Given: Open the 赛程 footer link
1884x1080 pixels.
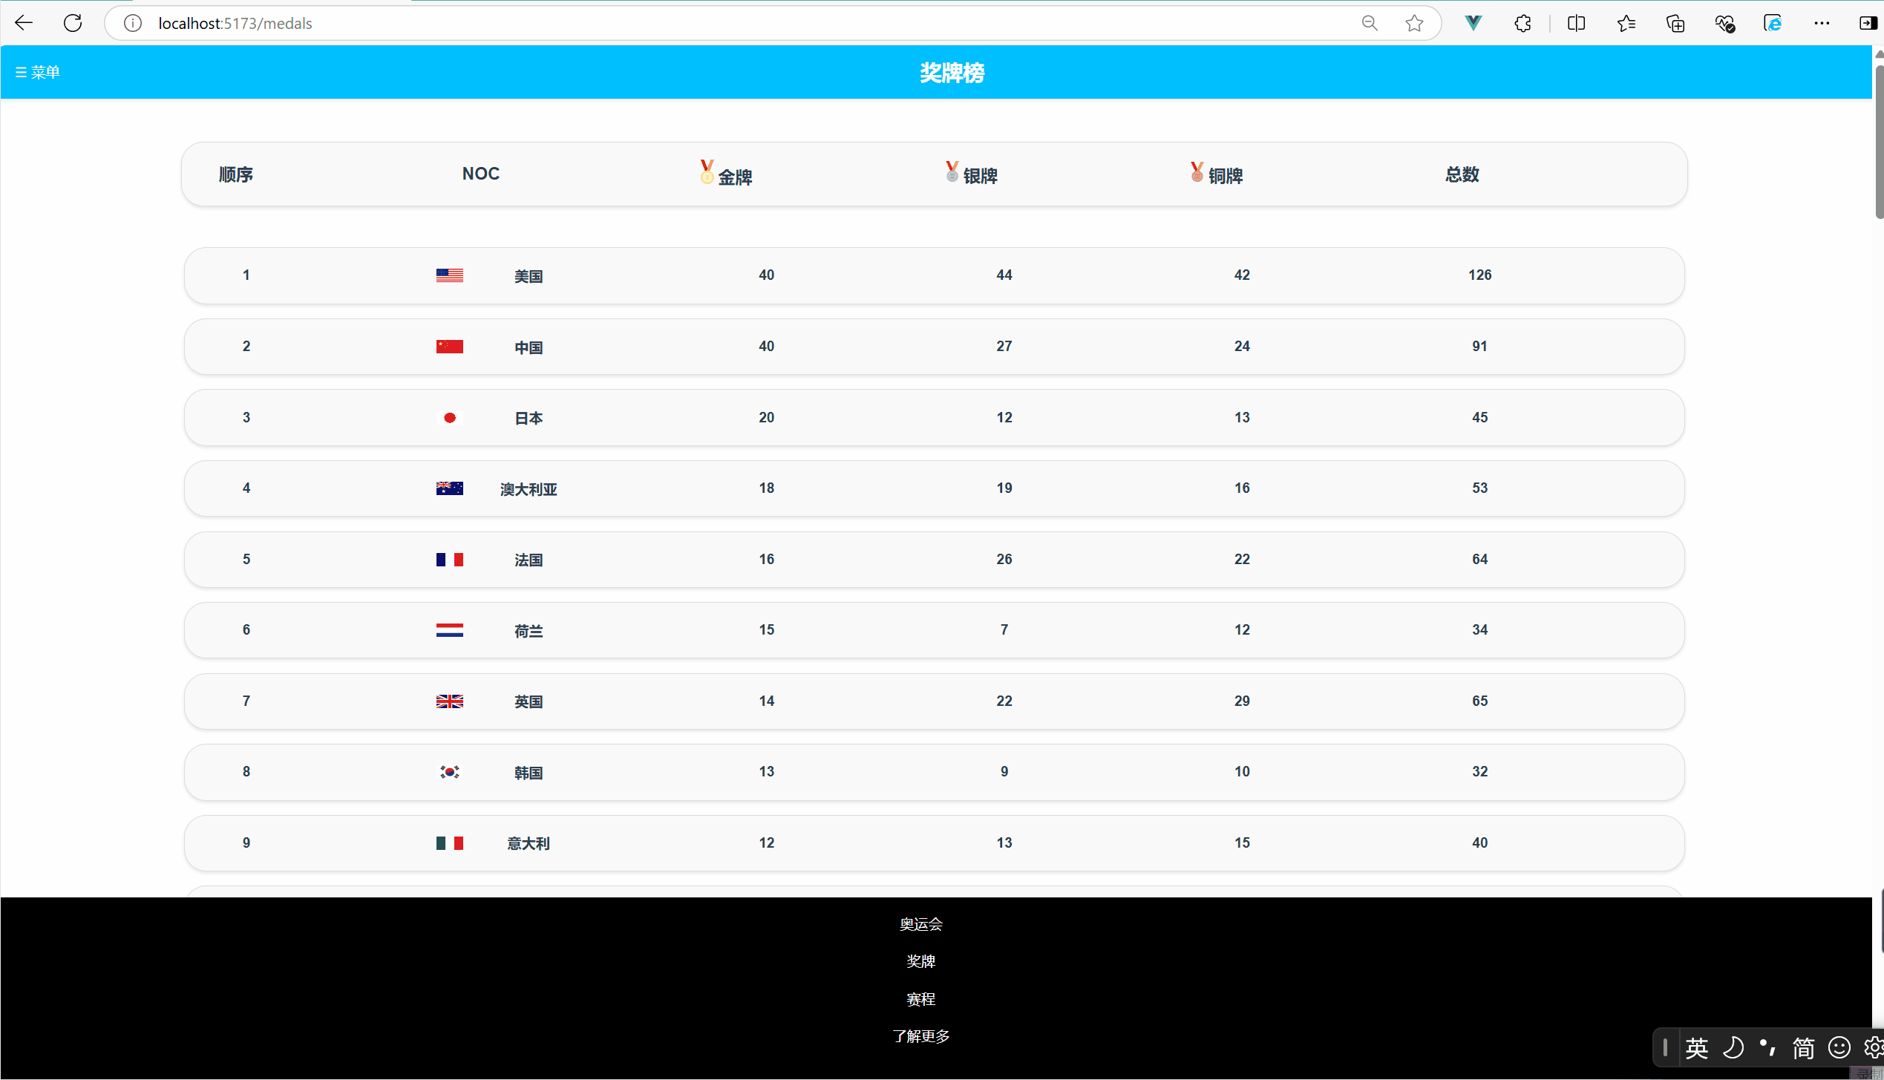Looking at the screenshot, I should (x=920, y=999).
